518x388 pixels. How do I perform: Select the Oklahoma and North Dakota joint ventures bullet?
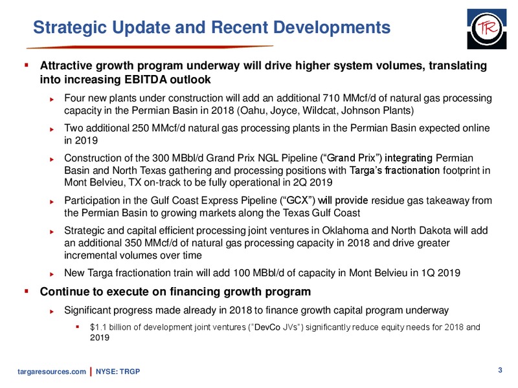click(276, 243)
